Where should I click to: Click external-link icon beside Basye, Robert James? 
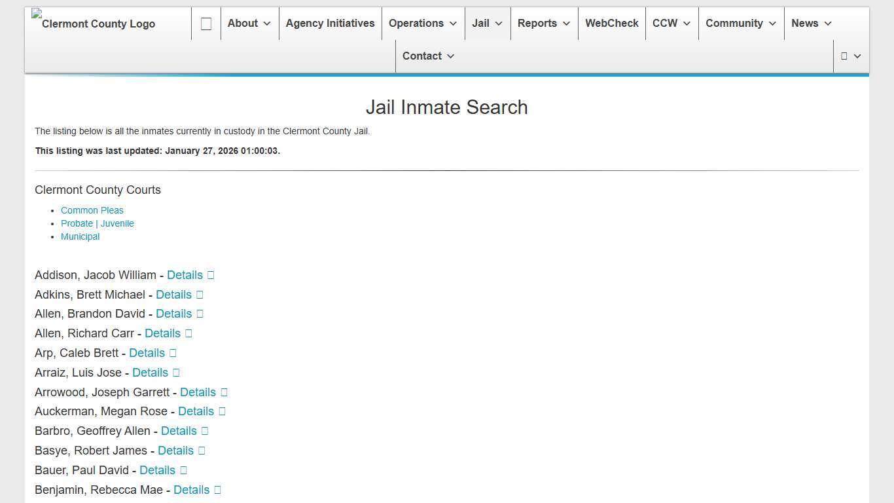(200, 451)
